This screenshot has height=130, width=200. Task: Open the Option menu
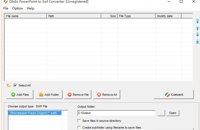(18, 8)
